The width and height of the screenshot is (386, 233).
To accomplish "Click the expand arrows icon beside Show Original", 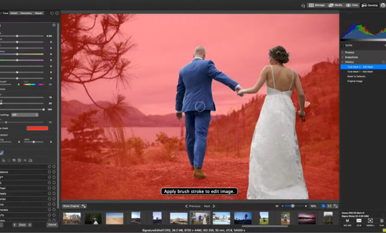I will pyautogui.click(x=84, y=206).
